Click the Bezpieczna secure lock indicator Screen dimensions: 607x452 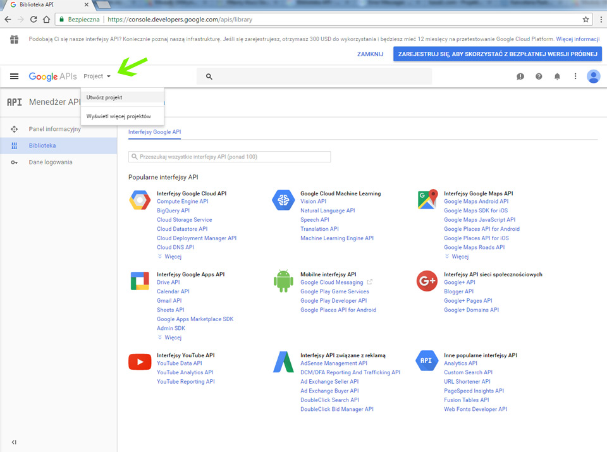[x=80, y=20]
